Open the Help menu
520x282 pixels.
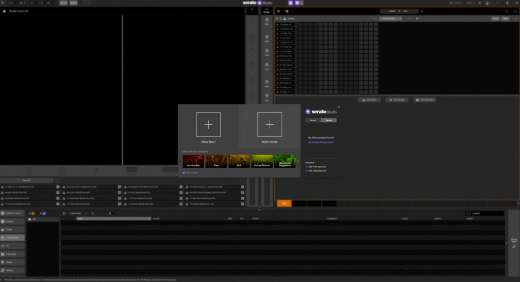pos(470,3)
